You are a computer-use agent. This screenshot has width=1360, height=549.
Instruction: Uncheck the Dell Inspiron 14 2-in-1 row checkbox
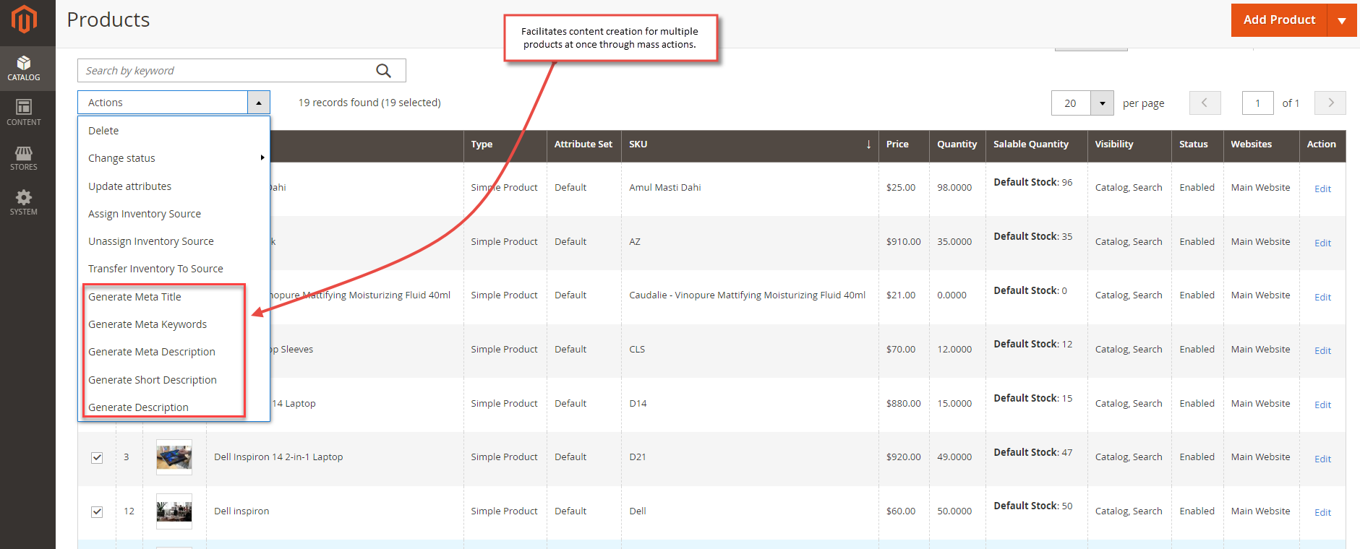tap(97, 458)
